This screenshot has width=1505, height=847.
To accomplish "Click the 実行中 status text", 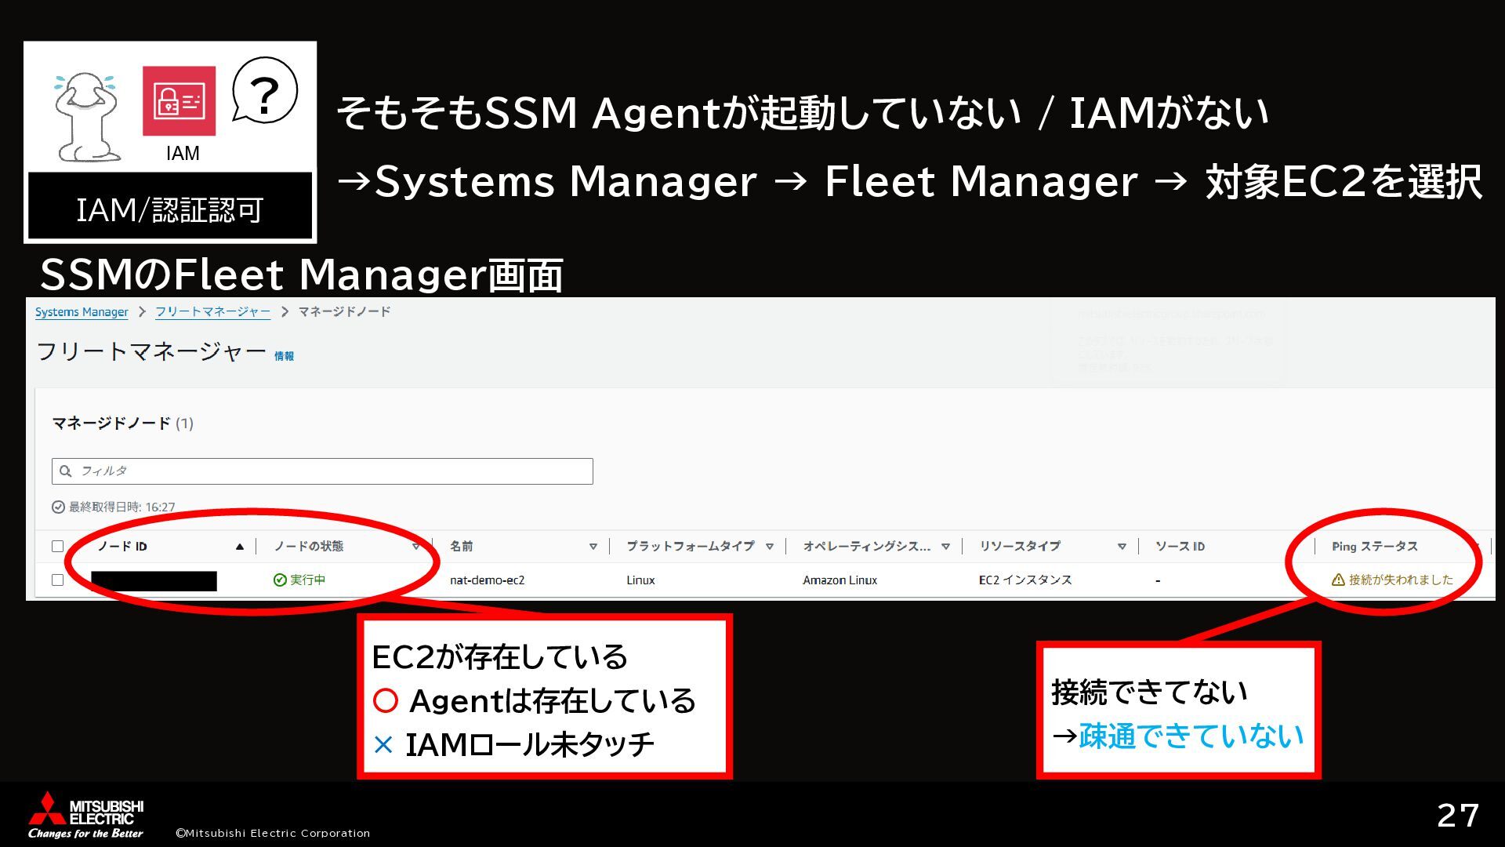I will pyautogui.click(x=308, y=580).
